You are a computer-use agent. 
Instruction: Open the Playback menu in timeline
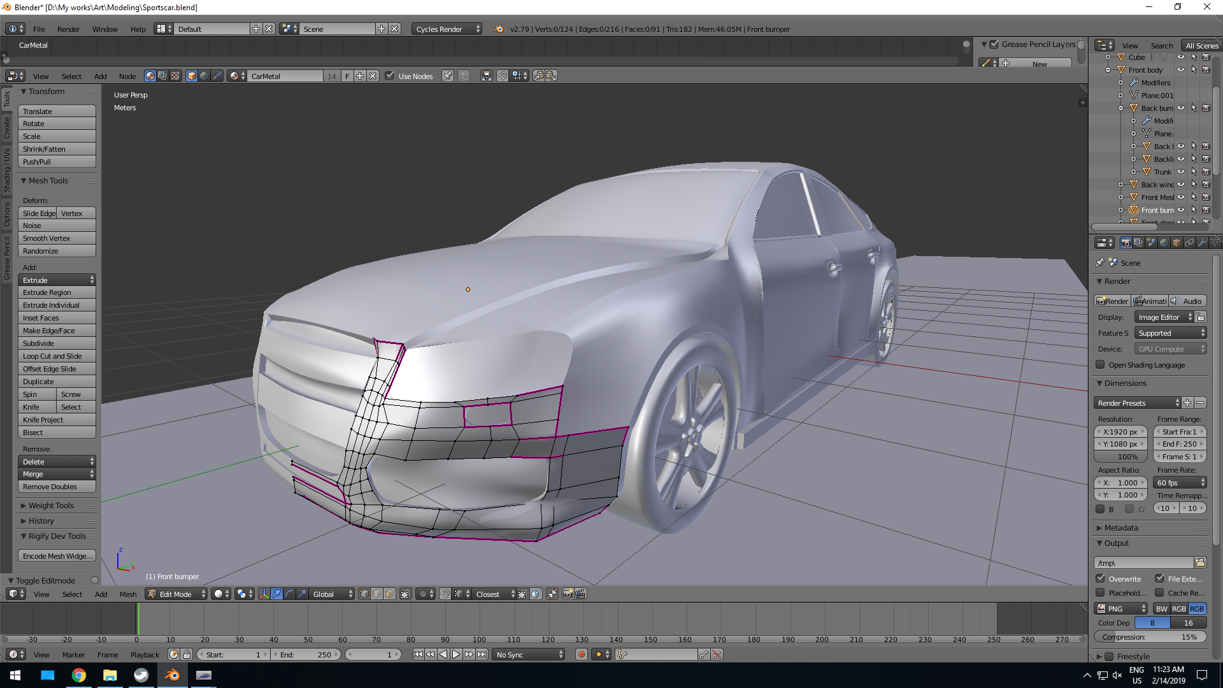click(x=145, y=655)
